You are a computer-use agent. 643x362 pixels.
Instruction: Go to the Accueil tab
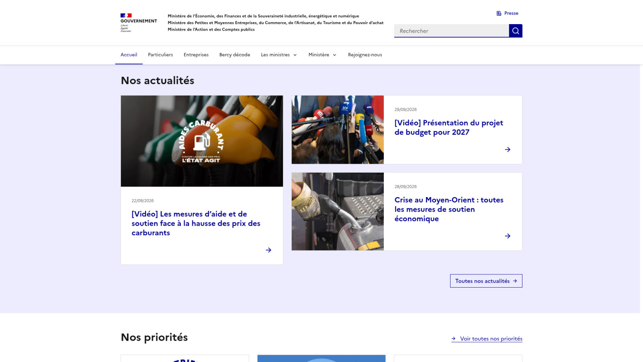(129, 55)
